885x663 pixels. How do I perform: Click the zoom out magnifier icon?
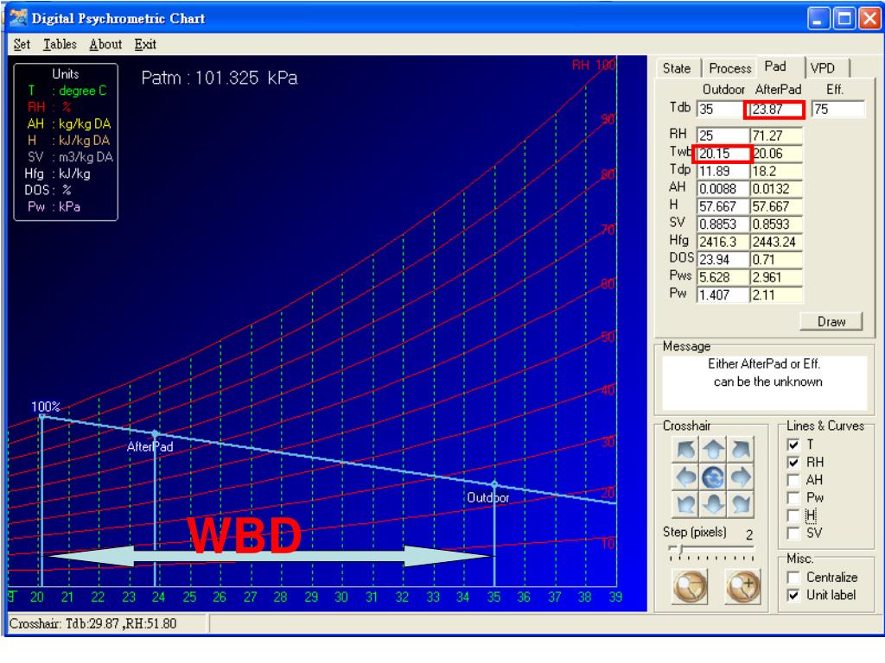(x=690, y=586)
